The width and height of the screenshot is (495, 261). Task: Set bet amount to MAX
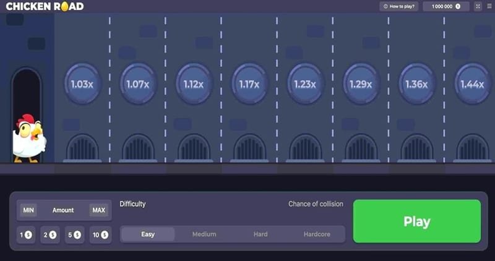coord(98,210)
